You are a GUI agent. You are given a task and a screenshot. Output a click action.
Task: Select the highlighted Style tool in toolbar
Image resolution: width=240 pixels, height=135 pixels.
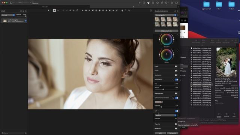click(x=54, y=10)
